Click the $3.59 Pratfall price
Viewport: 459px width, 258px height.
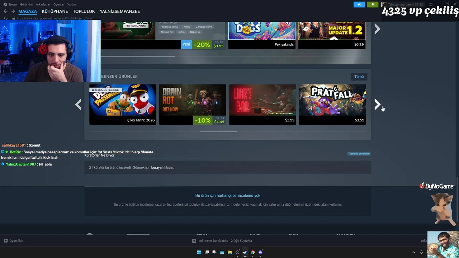[360, 120]
